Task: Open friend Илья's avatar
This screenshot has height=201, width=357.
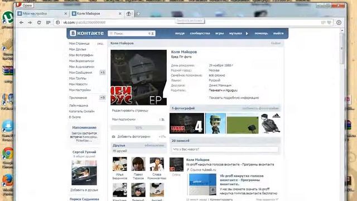Action: click(120, 164)
